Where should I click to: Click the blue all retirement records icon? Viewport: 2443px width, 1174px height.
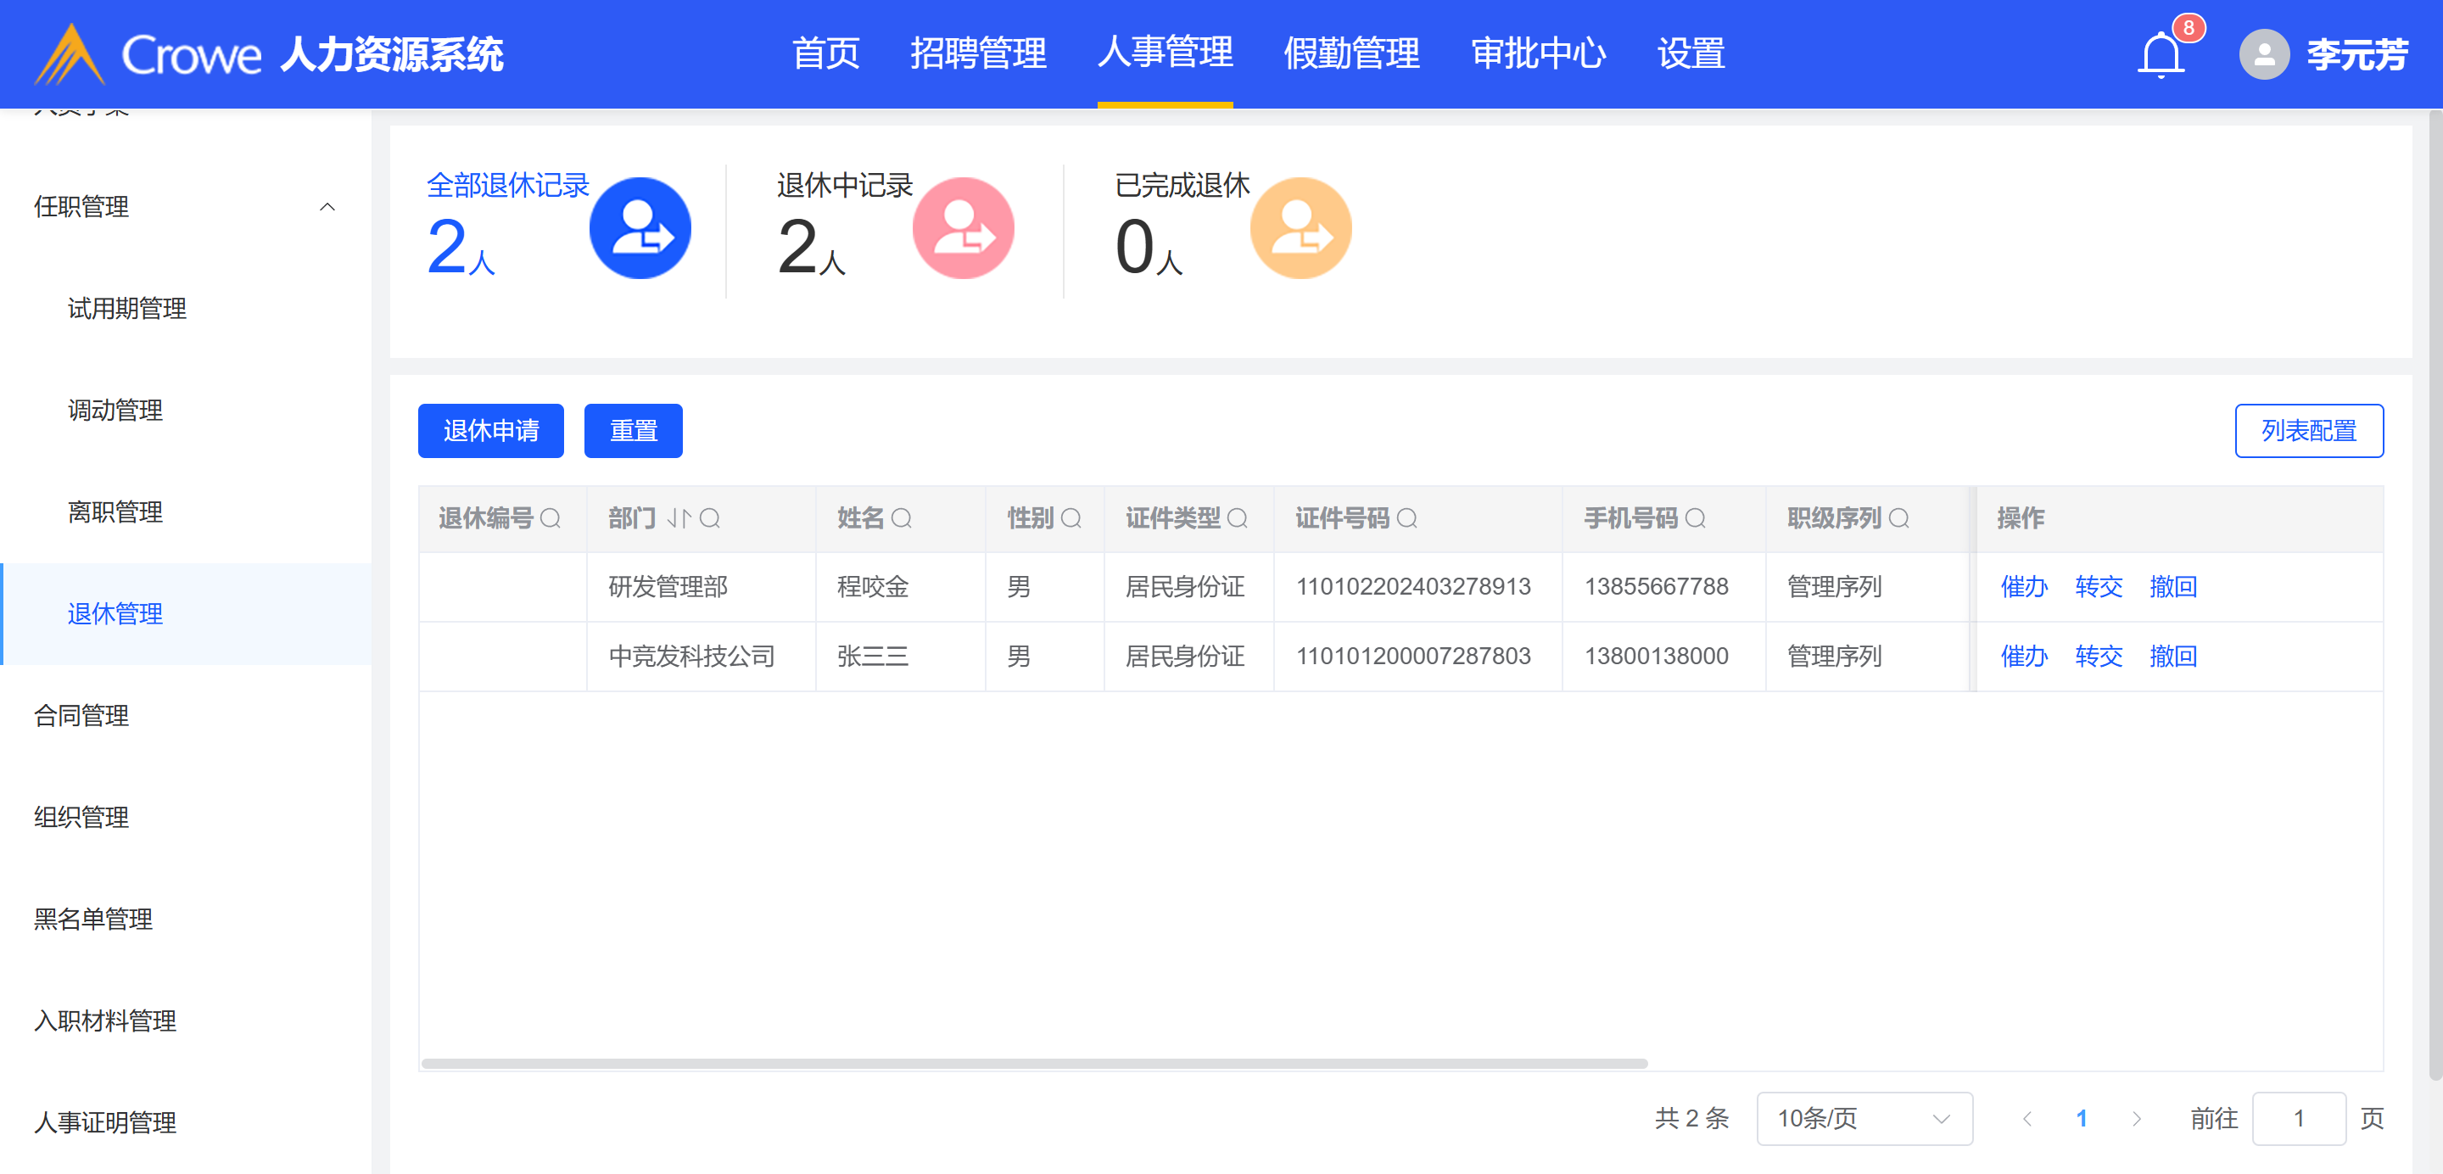(x=640, y=227)
